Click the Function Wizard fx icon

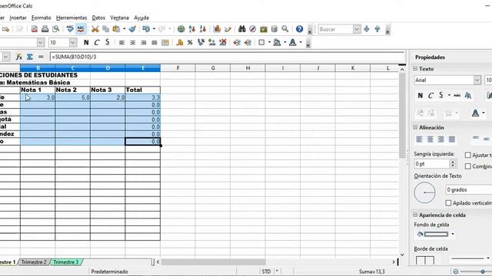click(x=18, y=57)
